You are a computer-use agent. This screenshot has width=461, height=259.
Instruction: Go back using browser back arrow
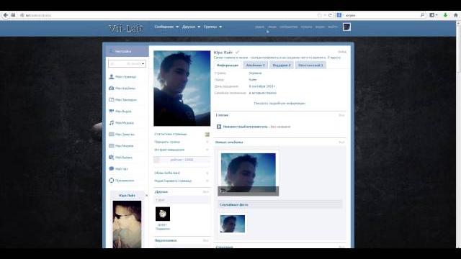pyautogui.click(x=6, y=15)
